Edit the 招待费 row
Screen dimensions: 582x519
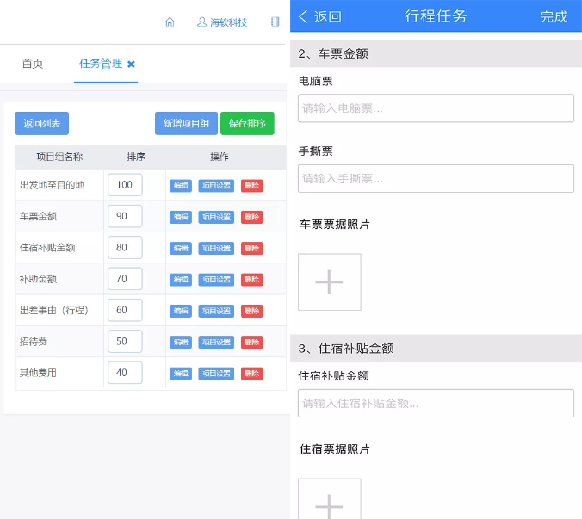(181, 342)
